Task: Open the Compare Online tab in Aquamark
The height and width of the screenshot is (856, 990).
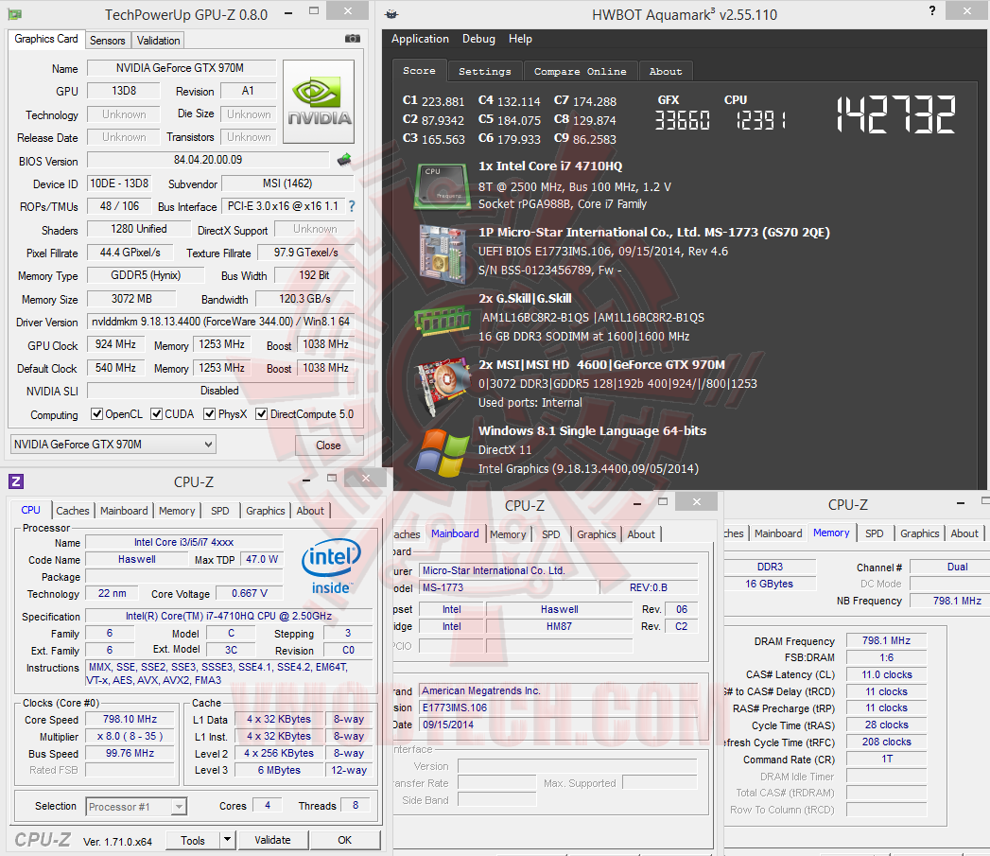Action: click(581, 71)
